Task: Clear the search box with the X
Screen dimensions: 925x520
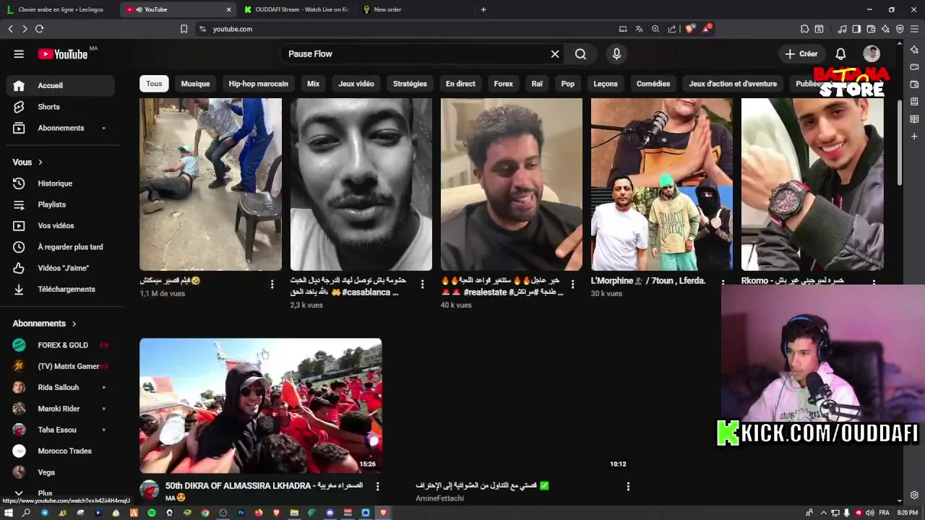Action: pyautogui.click(x=555, y=54)
